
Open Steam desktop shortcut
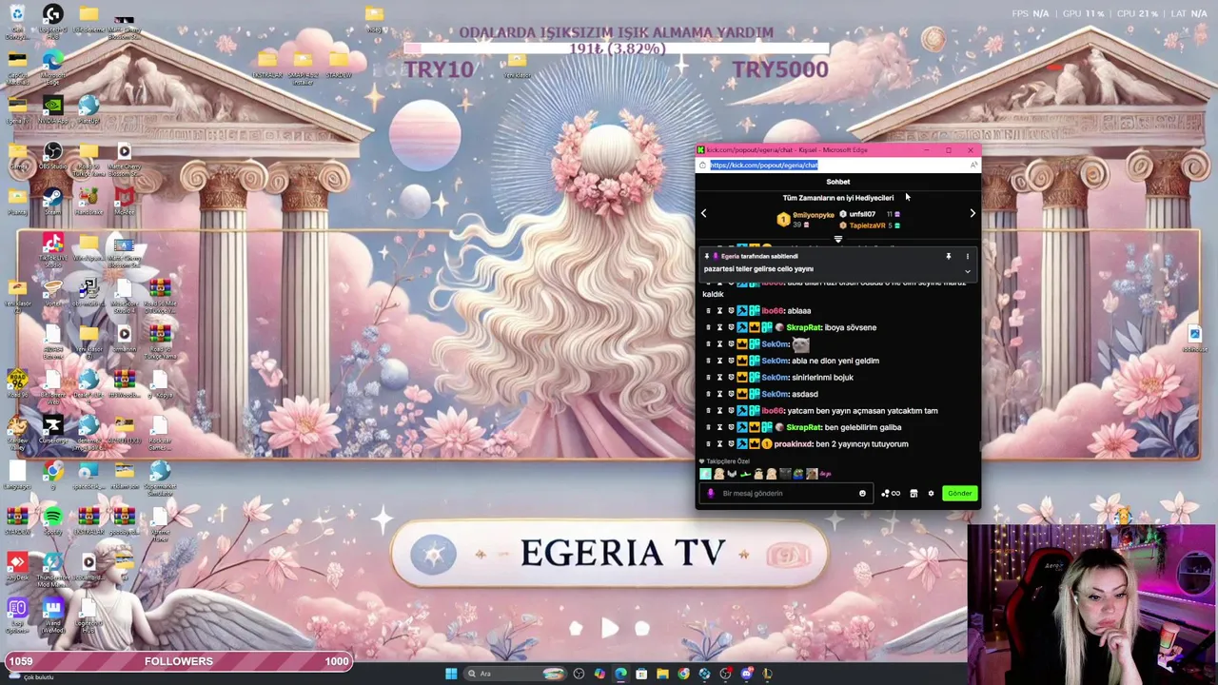tap(52, 201)
